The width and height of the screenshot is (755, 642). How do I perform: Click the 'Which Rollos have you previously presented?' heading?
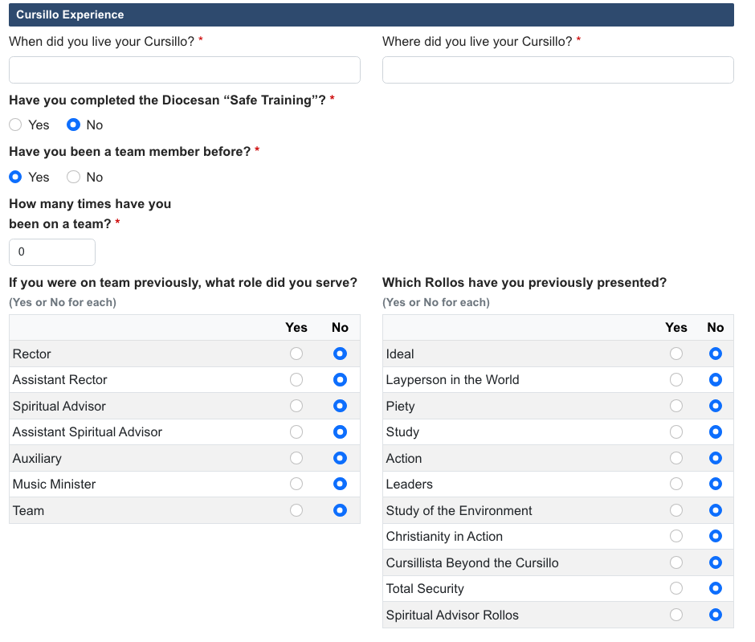coord(524,282)
